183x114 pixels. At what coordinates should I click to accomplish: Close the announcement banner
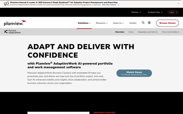point(178,4)
